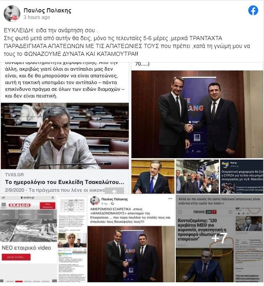The image size is (264, 286).
Task: Show the +7 more photos overlay
Action: 219,238
